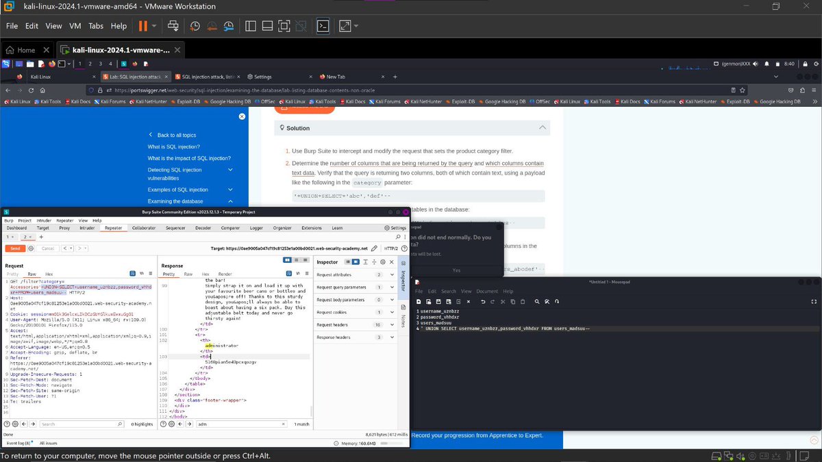
Task: Switch to Kali workspace 3
Action: coord(100,64)
